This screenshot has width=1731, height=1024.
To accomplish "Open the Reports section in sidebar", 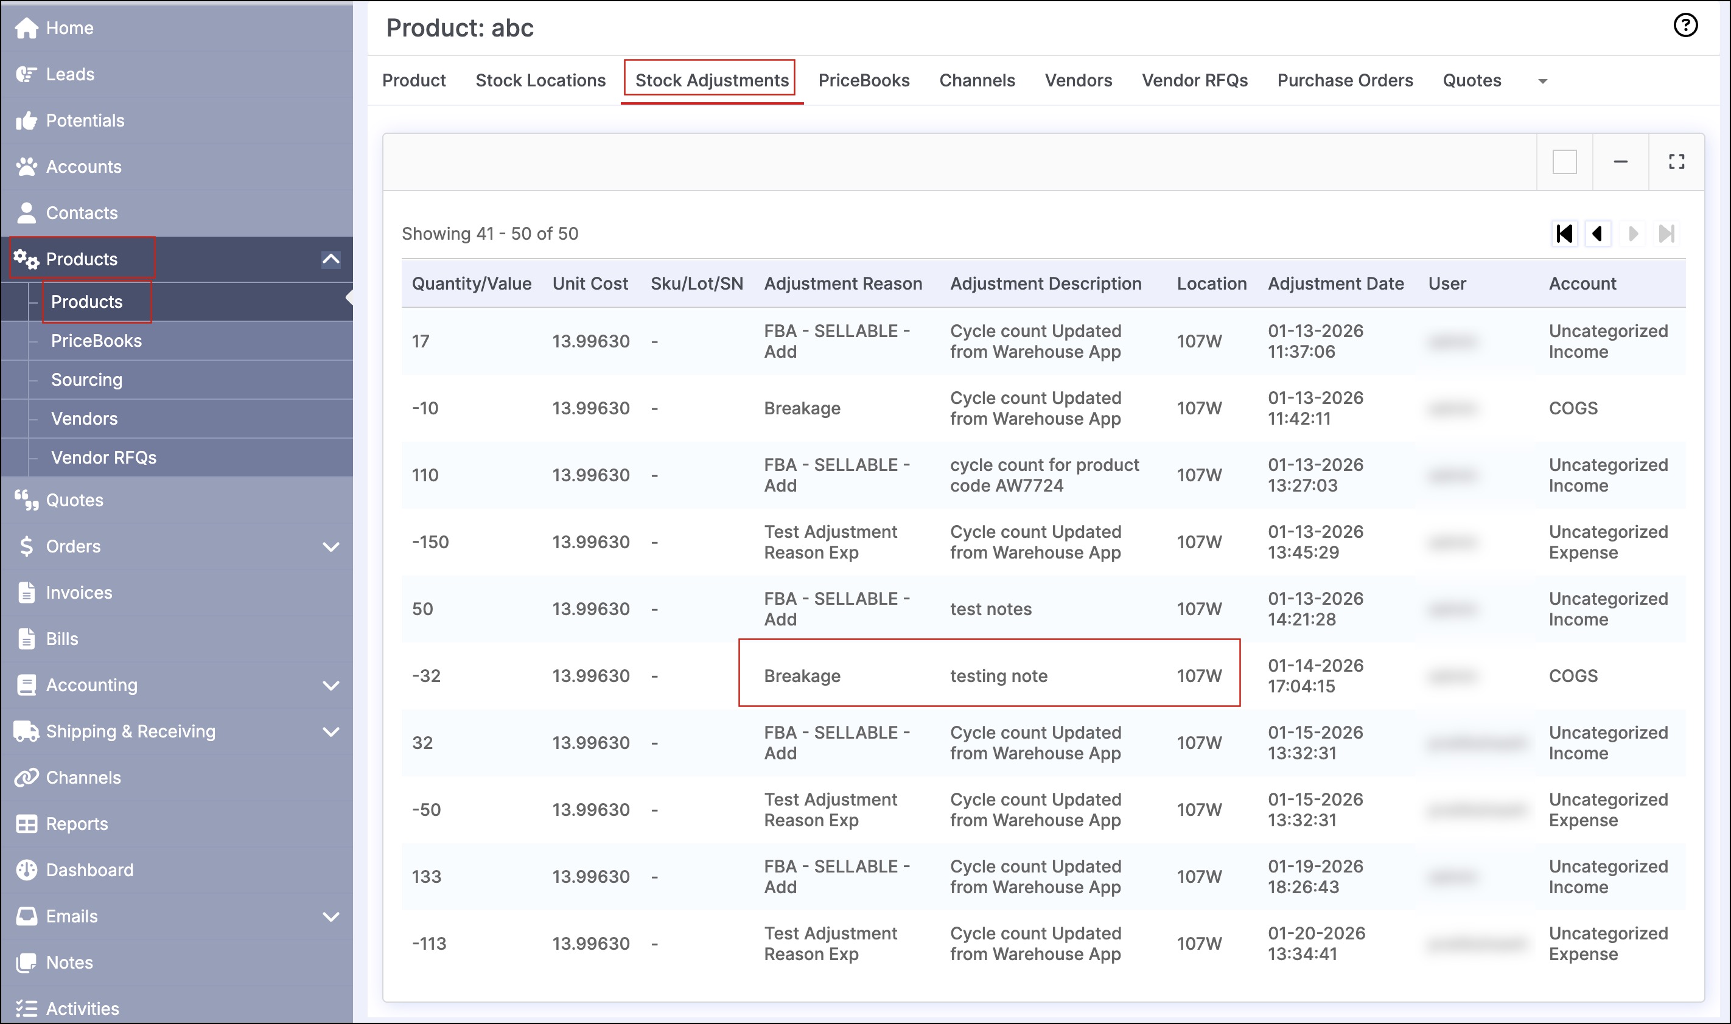I will [x=77, y=824].
